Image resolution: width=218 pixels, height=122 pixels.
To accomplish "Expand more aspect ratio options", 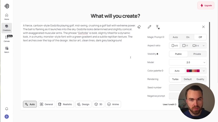I will 203,45.
